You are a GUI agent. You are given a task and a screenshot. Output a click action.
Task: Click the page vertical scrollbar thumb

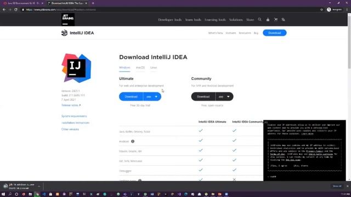pyautogui.click(x=349, y=43)
